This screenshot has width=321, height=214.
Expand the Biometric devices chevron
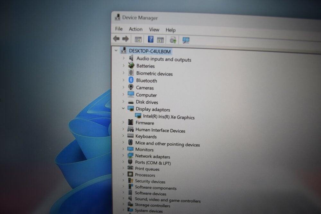(x=123, y=73)
